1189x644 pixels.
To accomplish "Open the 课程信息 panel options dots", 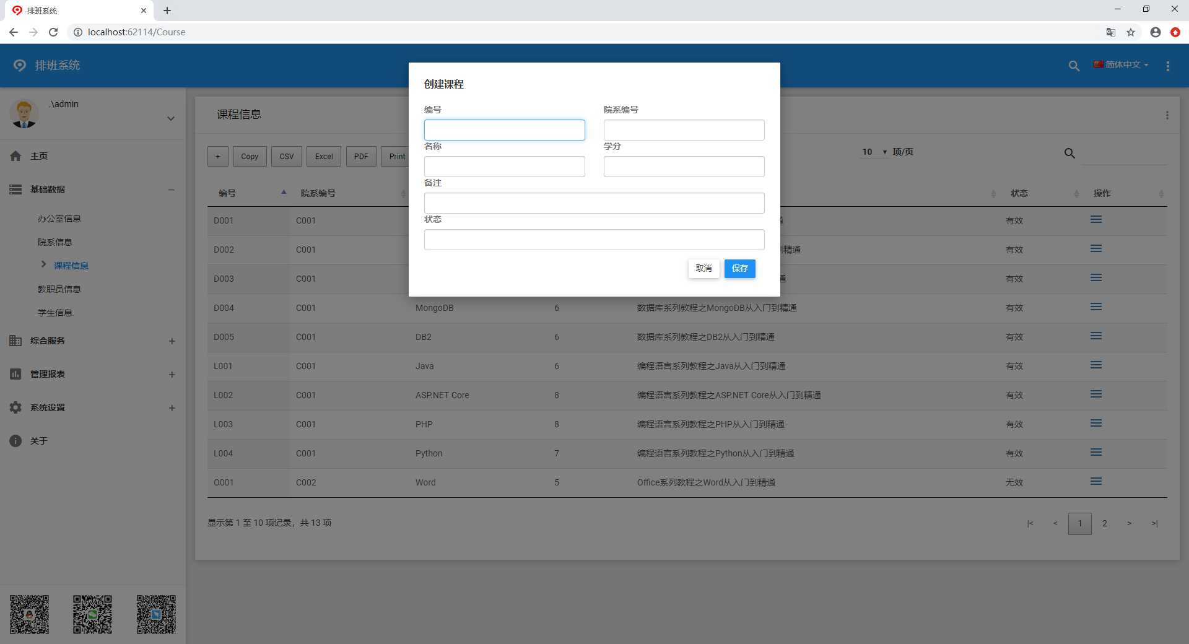I will (1167, 115).
